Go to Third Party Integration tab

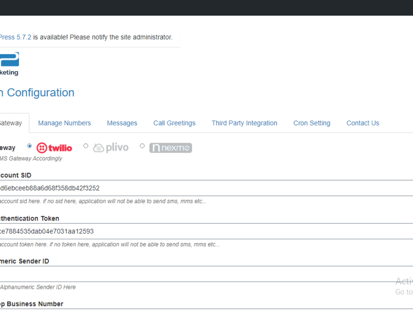pyautogui.click(x=244, y=123)
